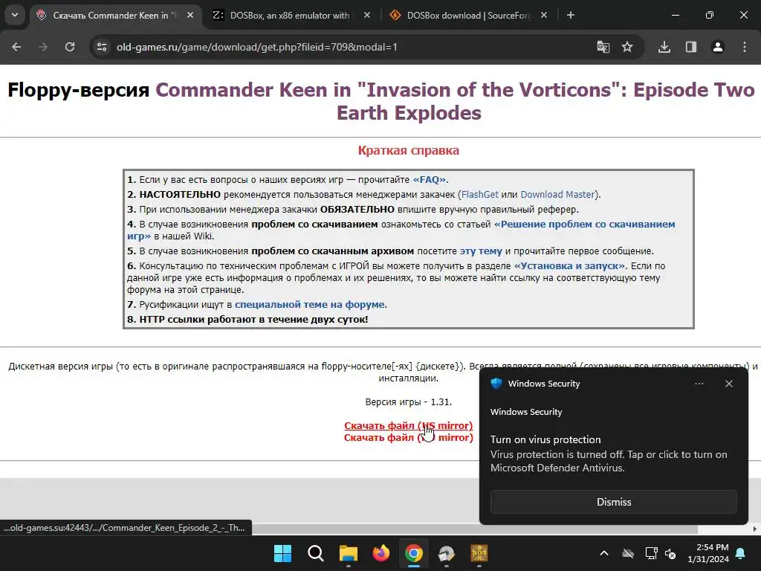Image resolution: width=761 pixels, height=571 pixels.
Task: Select Chrome icon in the taskbar
Action: pos(413,553)
